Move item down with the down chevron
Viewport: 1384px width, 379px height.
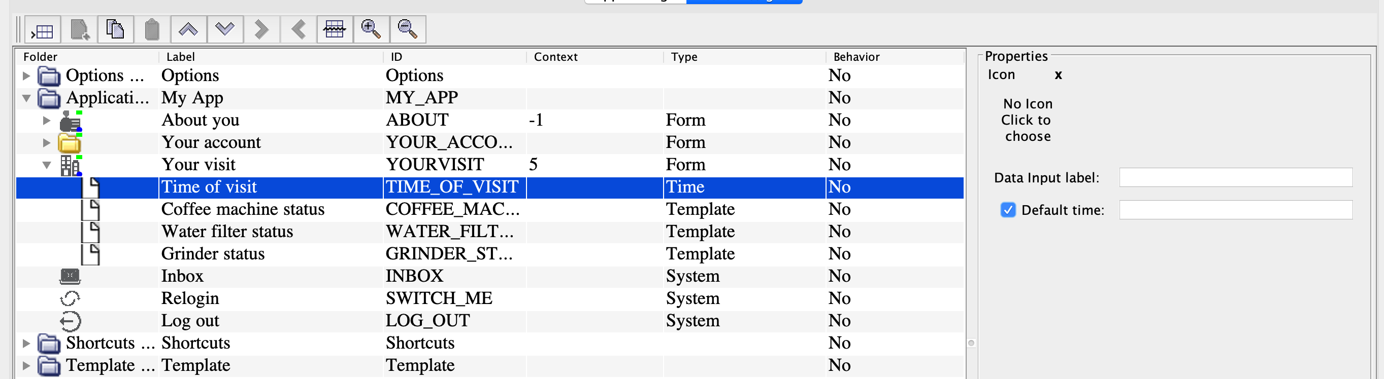coord(224,30)
